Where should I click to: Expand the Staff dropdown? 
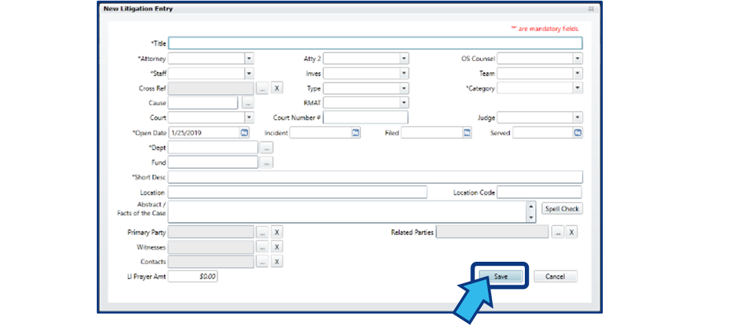249,73
